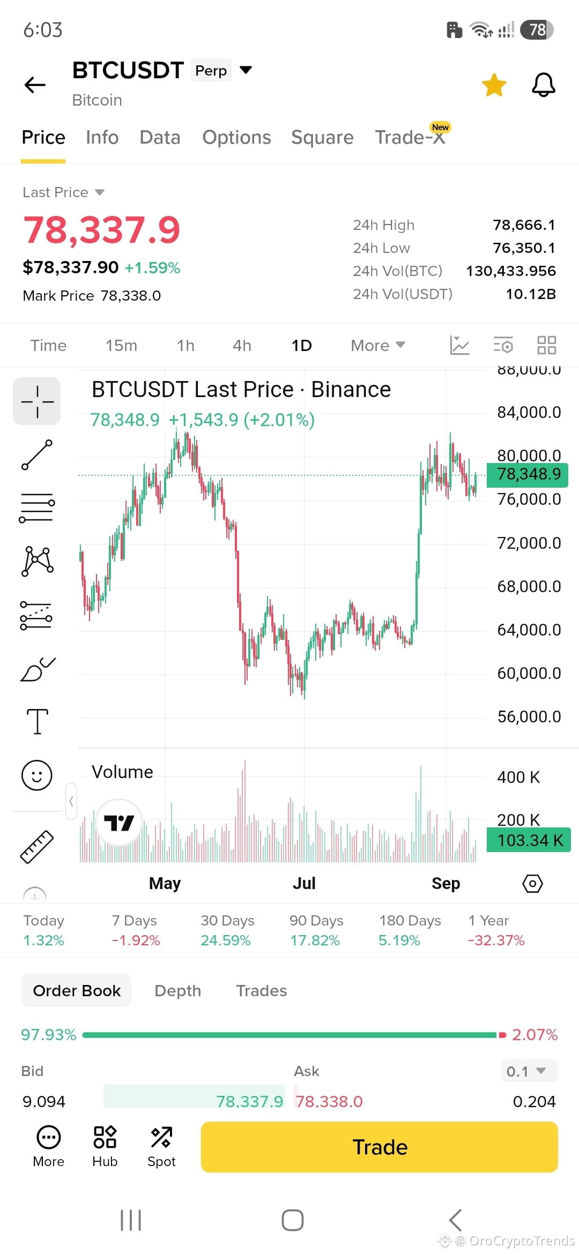579x1254 pixels.
Task: Expand the Perp contract dropdown arrow
Action: click(246, 70)
